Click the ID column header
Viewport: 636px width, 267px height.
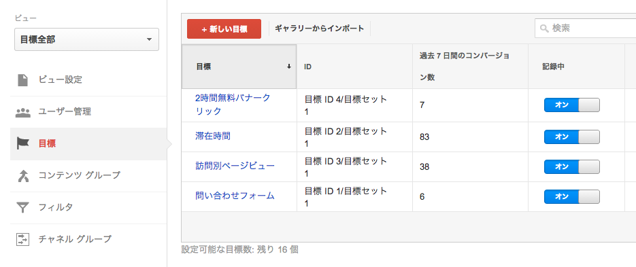coord(354,67)
